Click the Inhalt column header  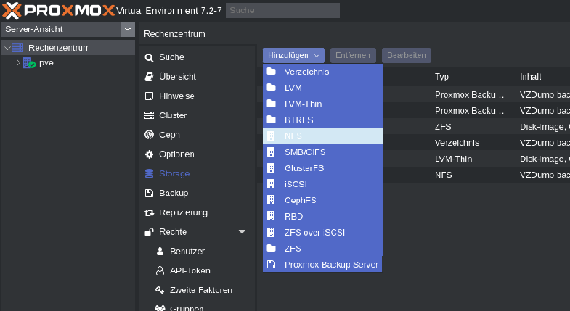[530, 77]
